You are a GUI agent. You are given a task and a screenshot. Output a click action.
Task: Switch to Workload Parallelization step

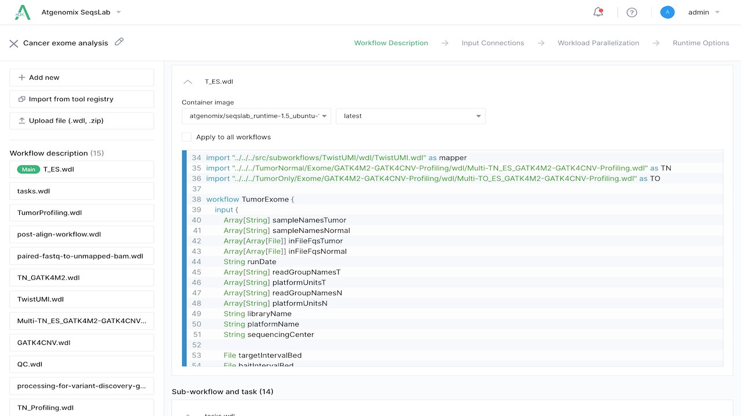click(x=598, y=43)
